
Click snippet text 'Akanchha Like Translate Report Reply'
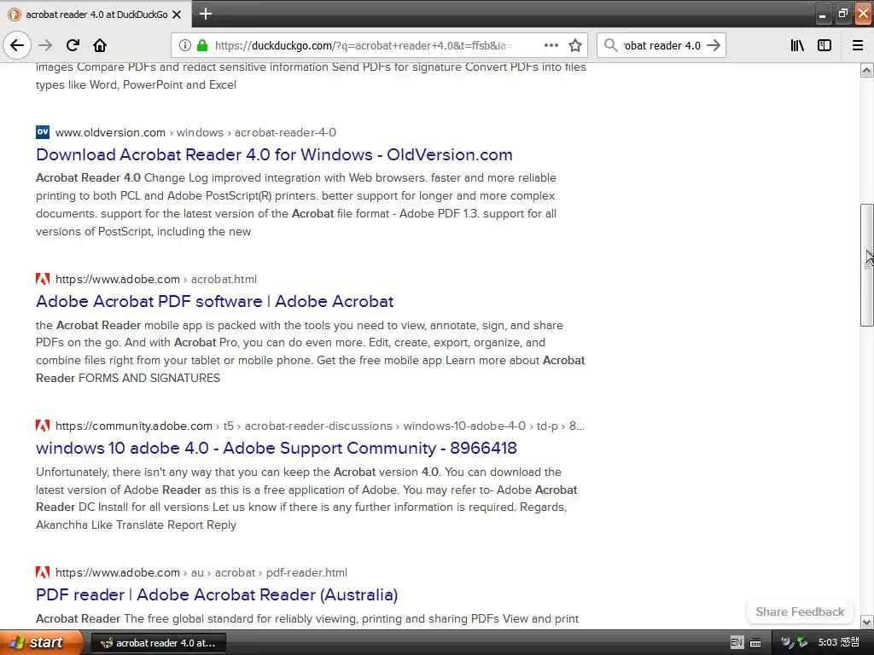[x=136, y=525]
